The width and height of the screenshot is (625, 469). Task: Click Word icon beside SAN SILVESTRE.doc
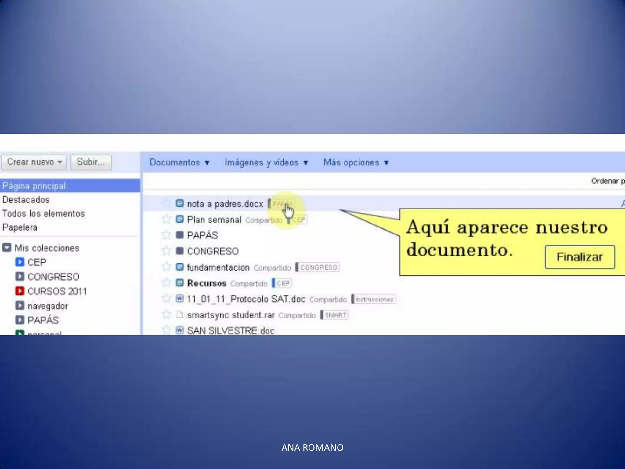180,330
